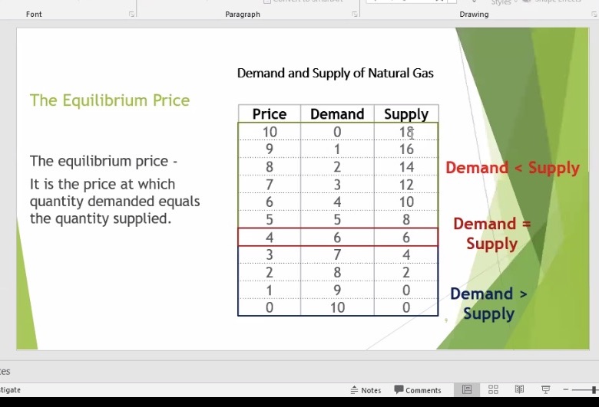Screen dimensions: 599x407
Task: Click Supply cell in price 5 row
Action: (x=406, y=219)
